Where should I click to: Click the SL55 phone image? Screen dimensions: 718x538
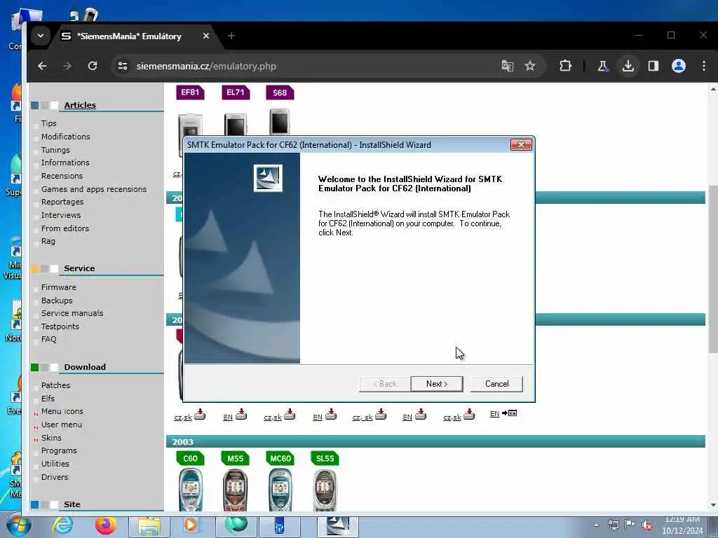(325, 490)
